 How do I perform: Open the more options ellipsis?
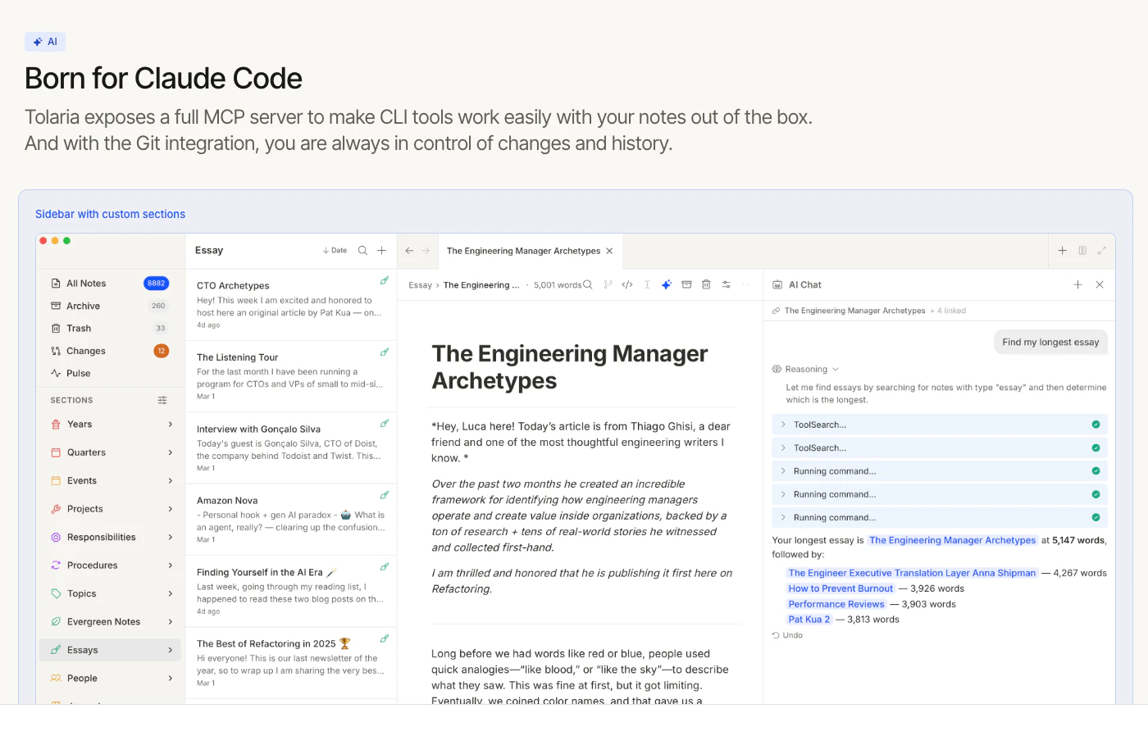coord(746,285)
